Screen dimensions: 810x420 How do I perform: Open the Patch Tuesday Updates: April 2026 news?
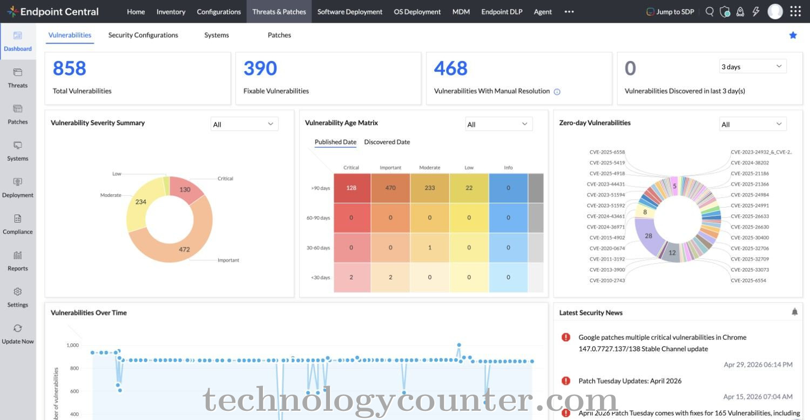(630, 381)
